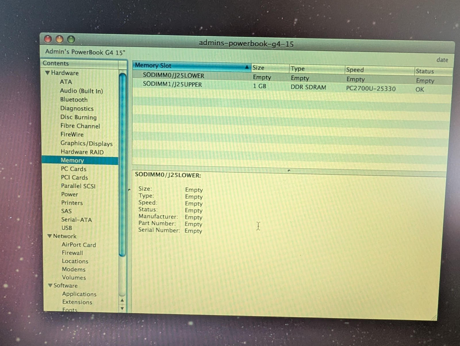This screenshot has width=460, height=346.
Task: Click the sidebar scroll down arrow
Action: point(122,308)
